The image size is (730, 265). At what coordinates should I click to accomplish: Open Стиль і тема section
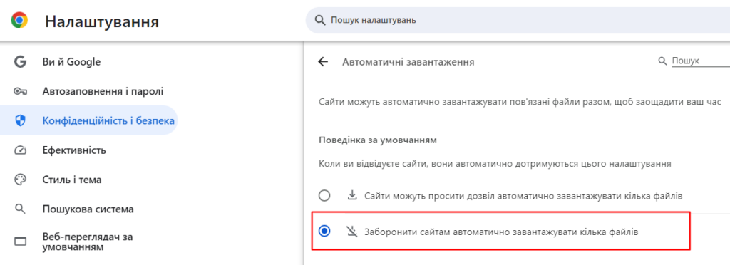88,180
